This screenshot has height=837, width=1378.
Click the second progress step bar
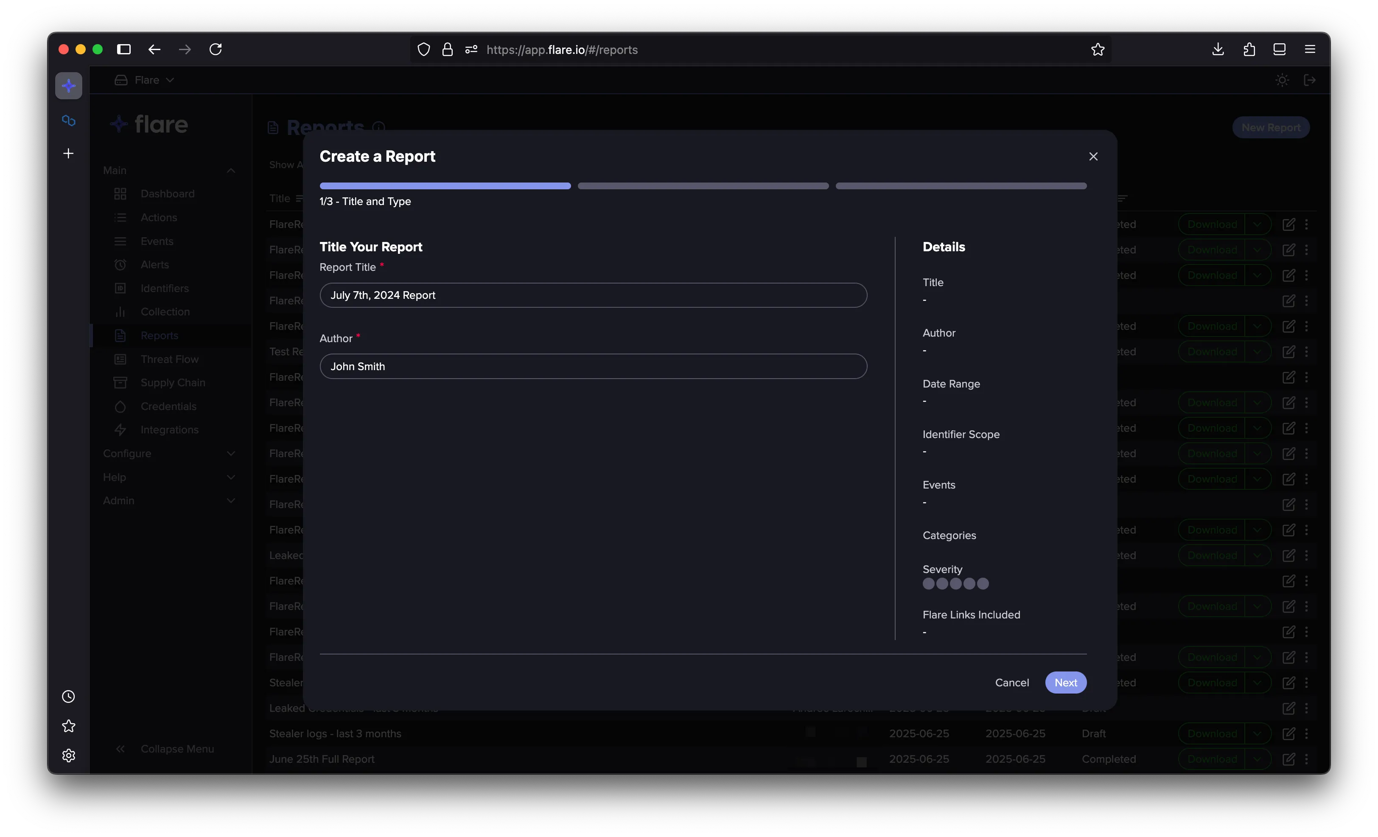pyautogui.click(x=703, y=185)
